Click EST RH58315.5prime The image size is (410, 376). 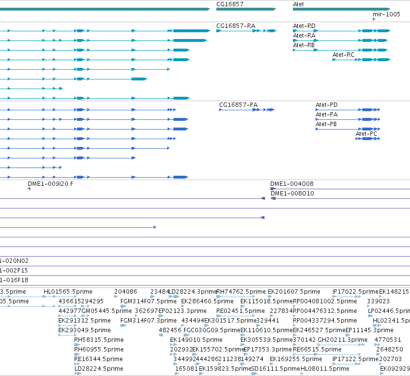[99, 340]
